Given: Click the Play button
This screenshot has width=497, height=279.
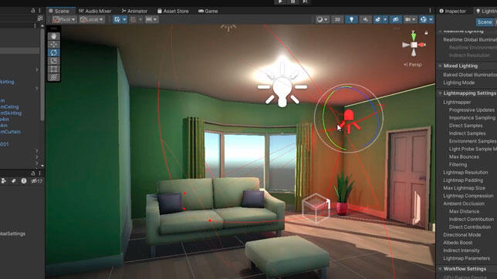Looking at the screenshot, I should (280, 2).
